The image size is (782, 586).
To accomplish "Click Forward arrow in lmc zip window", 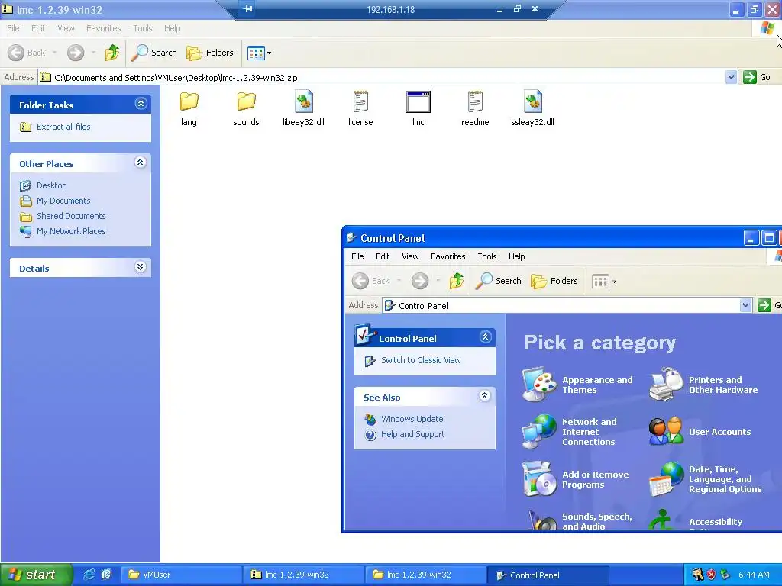I will pyautogui.click(x=76, y=53).
